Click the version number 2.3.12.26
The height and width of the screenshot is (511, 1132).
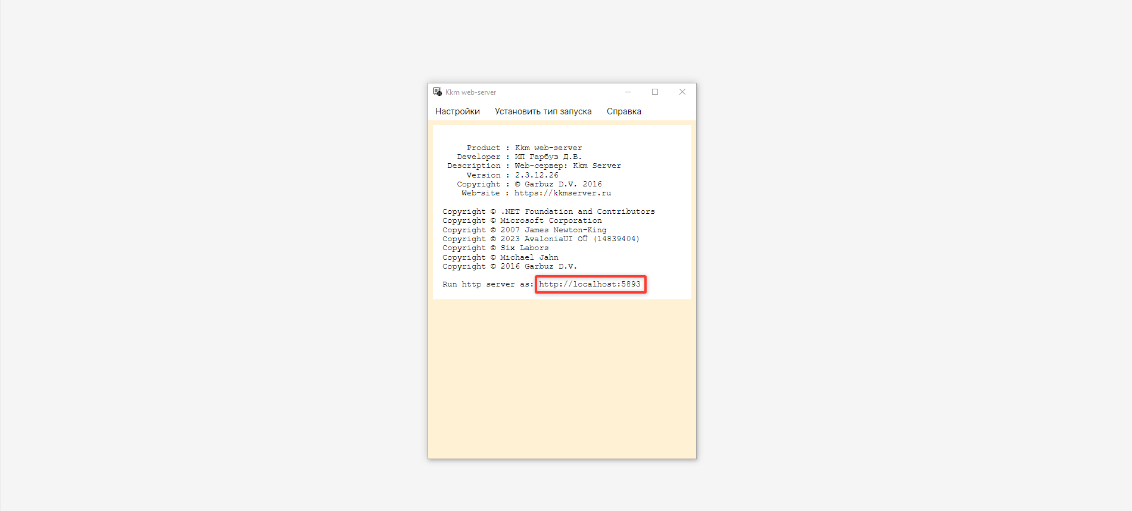[x=537, y=175]
